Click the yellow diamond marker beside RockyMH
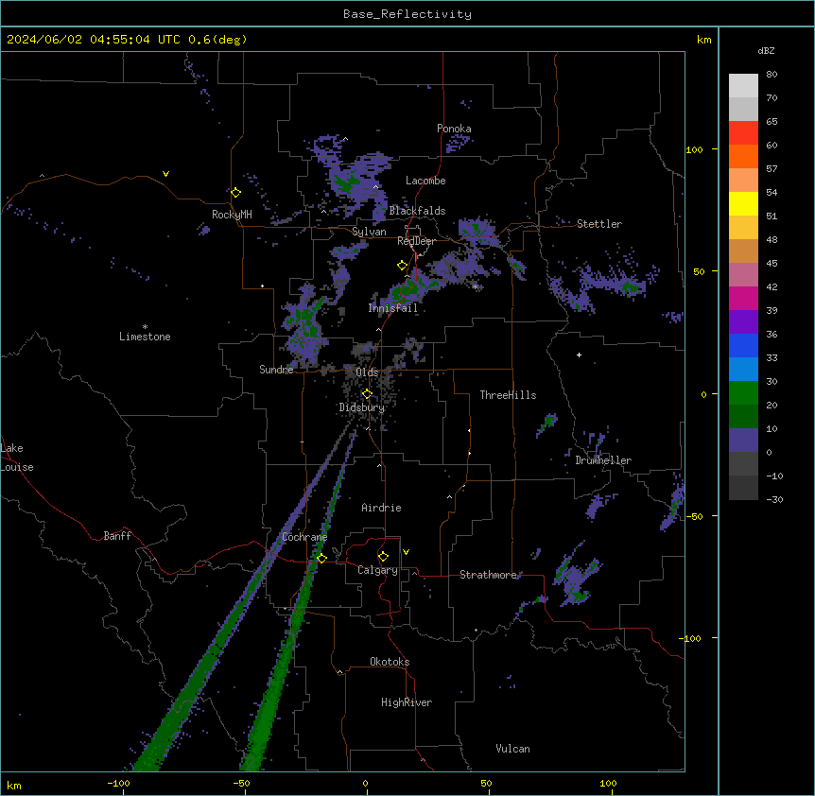 (236, 193)
